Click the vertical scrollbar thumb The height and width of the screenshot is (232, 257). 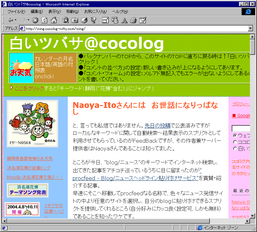click(x=253, y=47)
